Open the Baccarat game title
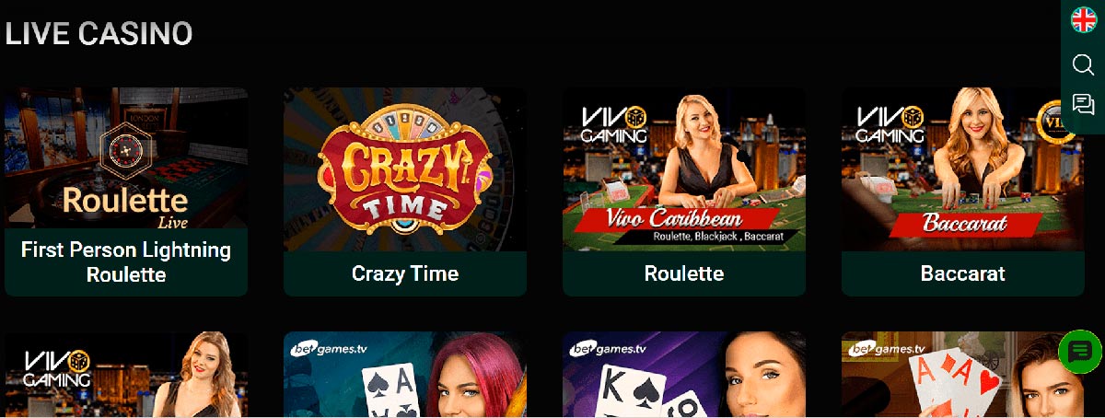Screen dimensions: 1105x418 point(963,273)
